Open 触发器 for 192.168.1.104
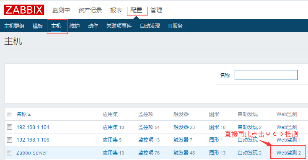The image size is (308, 160). click(x=181, y=127)
